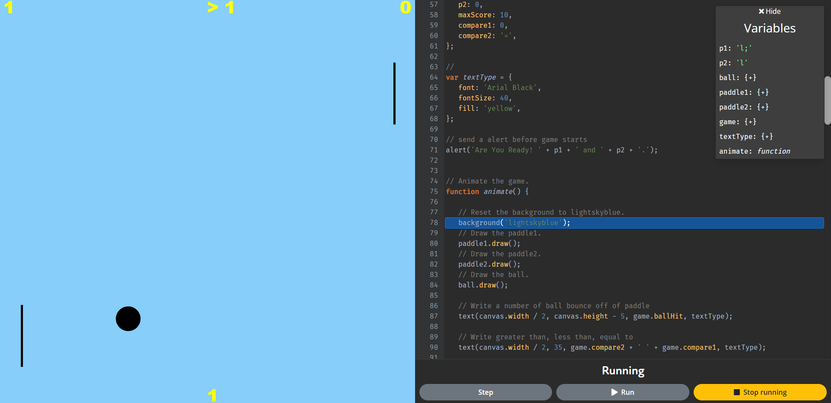Click the fill: 'yellow' line
The image size is (831, 403).
(x=489, y=108)
